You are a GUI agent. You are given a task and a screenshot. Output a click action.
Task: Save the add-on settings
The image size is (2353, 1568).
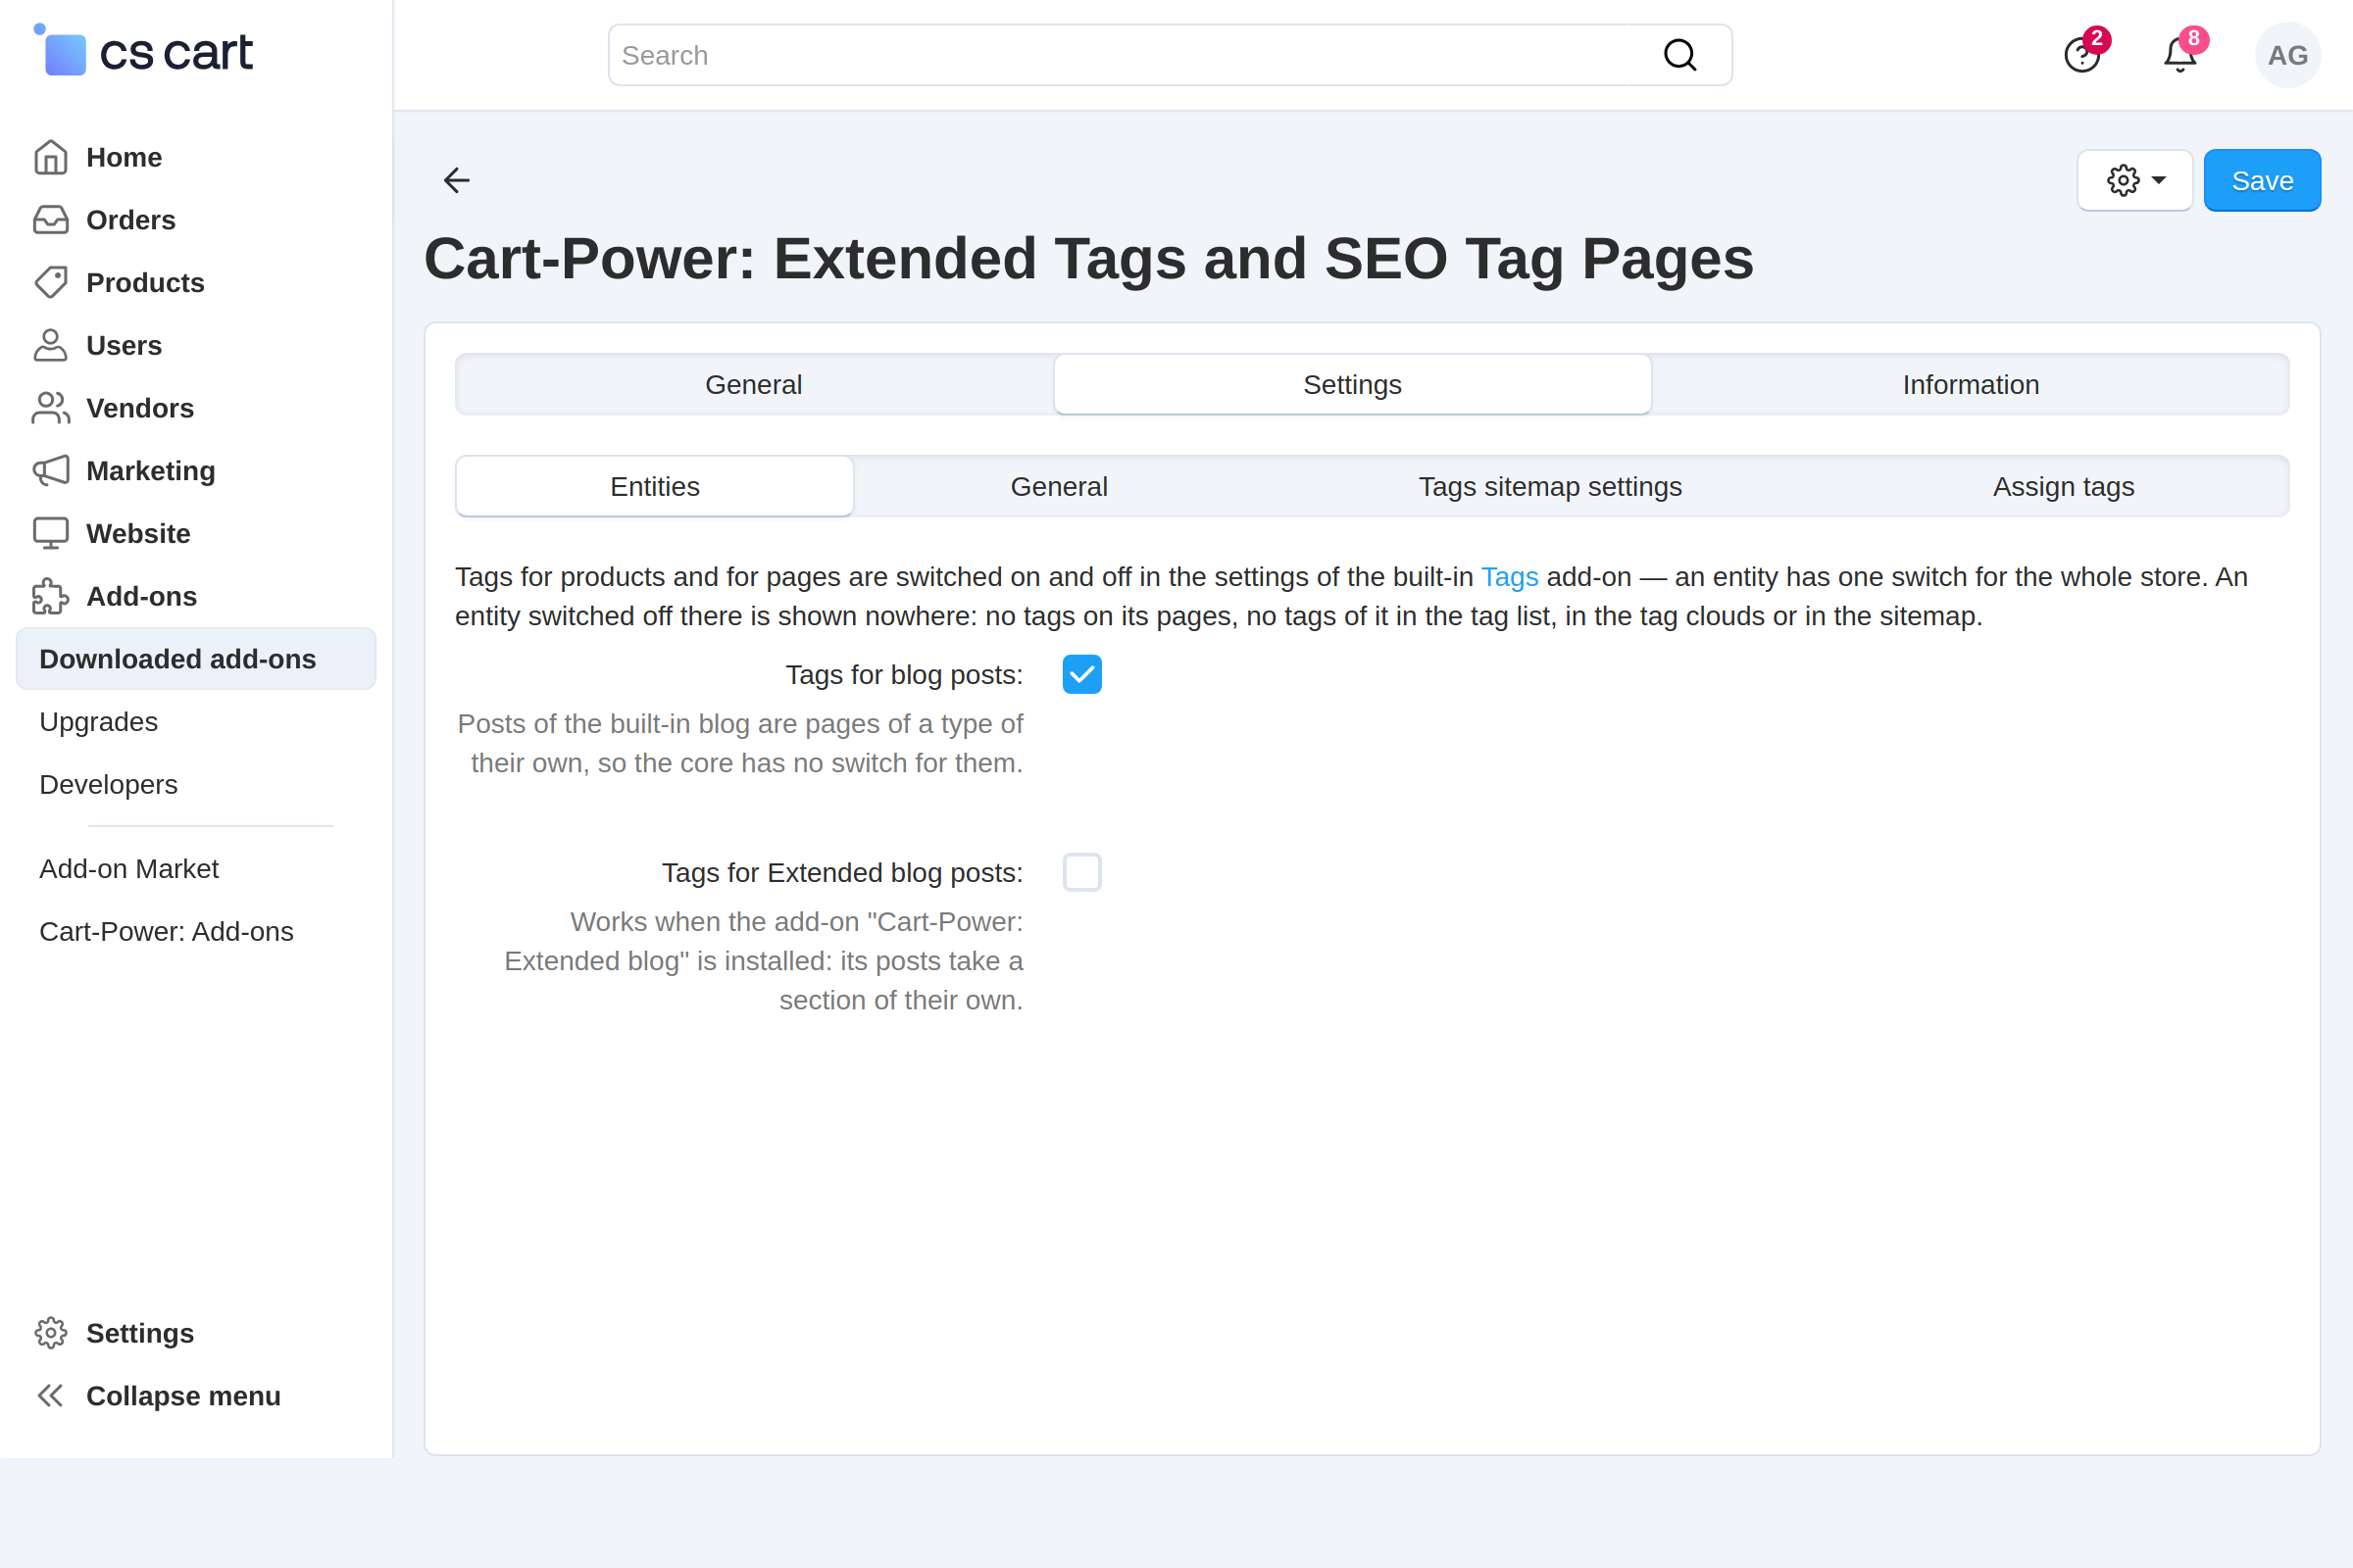(x=2262, y=180)
